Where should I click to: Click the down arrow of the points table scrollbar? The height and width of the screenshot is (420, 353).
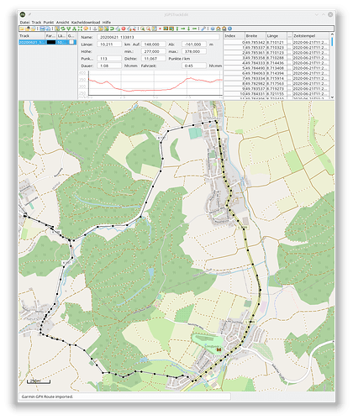332,97
